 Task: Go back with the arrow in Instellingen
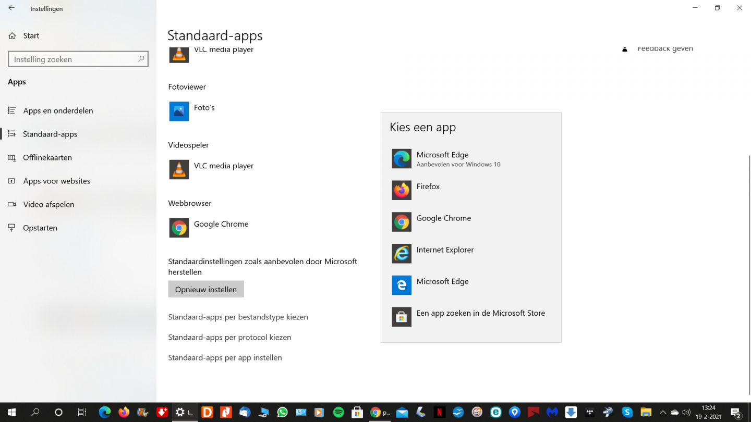pos(11,8)
